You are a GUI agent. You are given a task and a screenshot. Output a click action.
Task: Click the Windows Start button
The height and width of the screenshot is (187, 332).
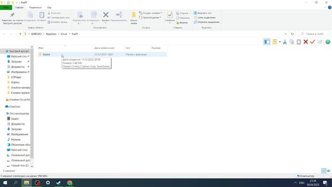(x=5, y=182)
